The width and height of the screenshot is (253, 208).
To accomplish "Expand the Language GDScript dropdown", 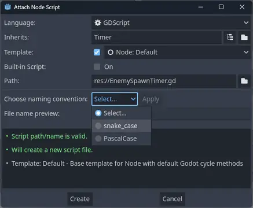I will click(171, 23).
